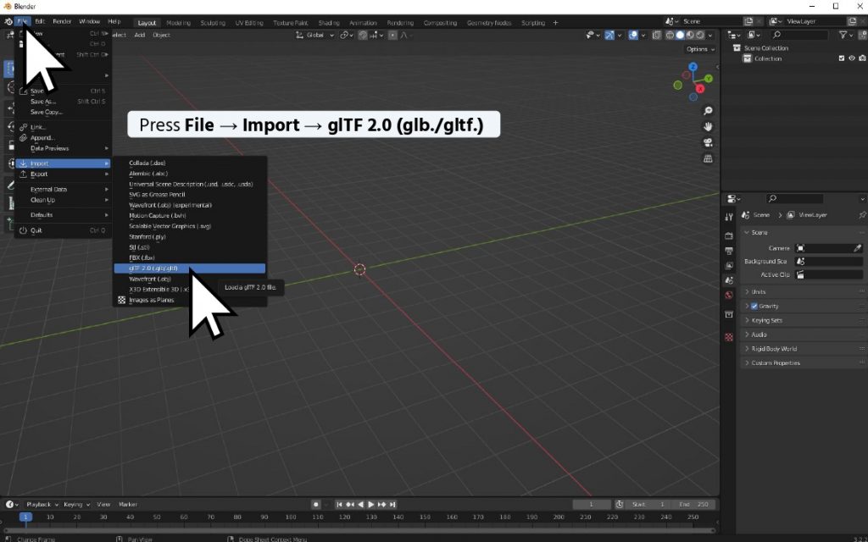
Task: Add a new view layer icon
Action: 852,21
